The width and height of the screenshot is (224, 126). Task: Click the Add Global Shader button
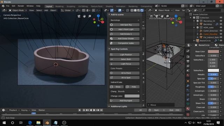coord(125,38)
